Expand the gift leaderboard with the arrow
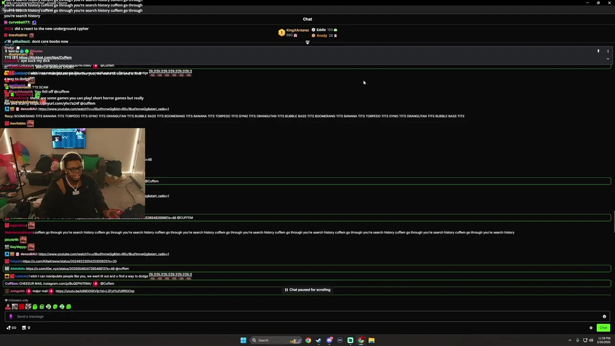615x346 pixels. click(307, 42)
